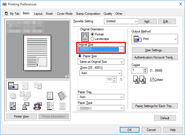Click the collated copies illustration icon

click(139, 80)
